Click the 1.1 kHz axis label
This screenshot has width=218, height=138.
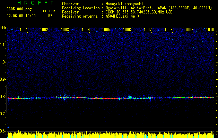3,45
